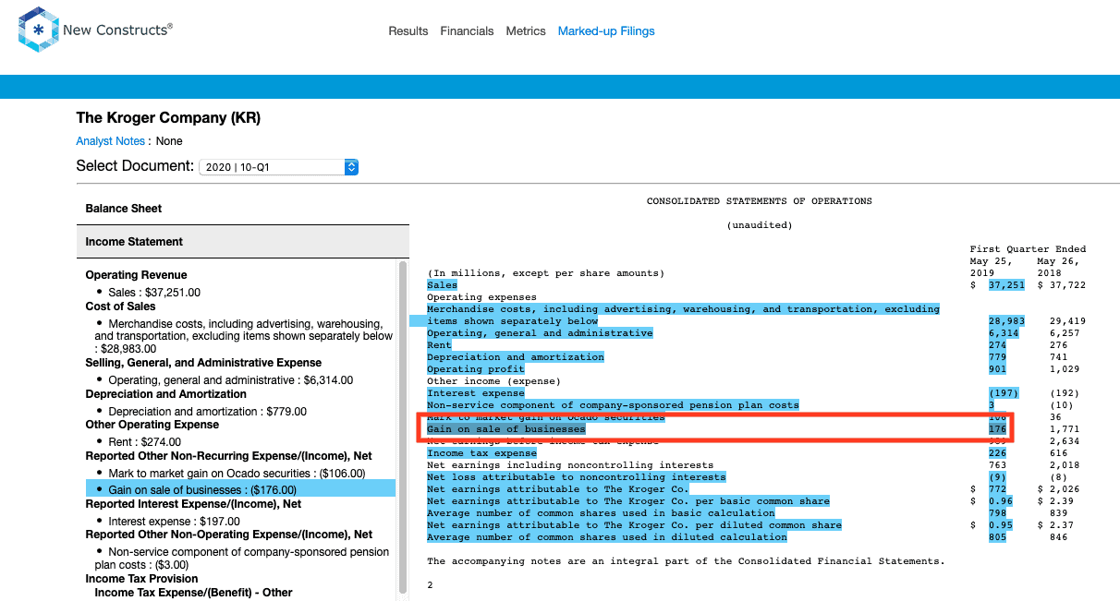
Task: Click The Kroger Company (KR) title
Action: click(x=168, y=118)
